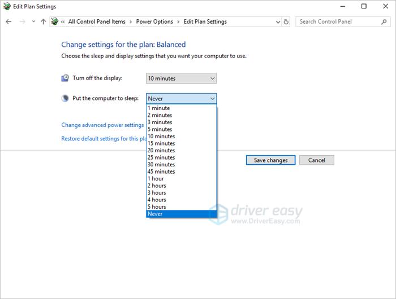396x299 pixels.
Task: Expand chevron after Power Options breadcrumb
Action: (178, 22)
